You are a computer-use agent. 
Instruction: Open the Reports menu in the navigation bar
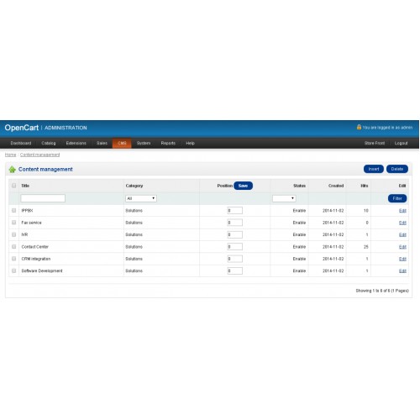(x=168, y=143)
